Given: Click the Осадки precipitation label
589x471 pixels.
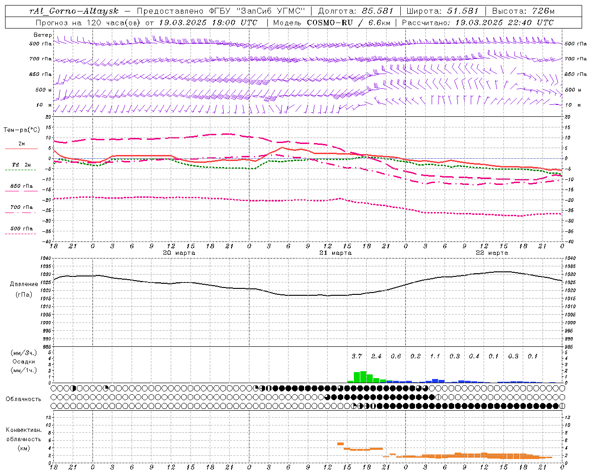Looking at the screenshot, I should [24, 362].
